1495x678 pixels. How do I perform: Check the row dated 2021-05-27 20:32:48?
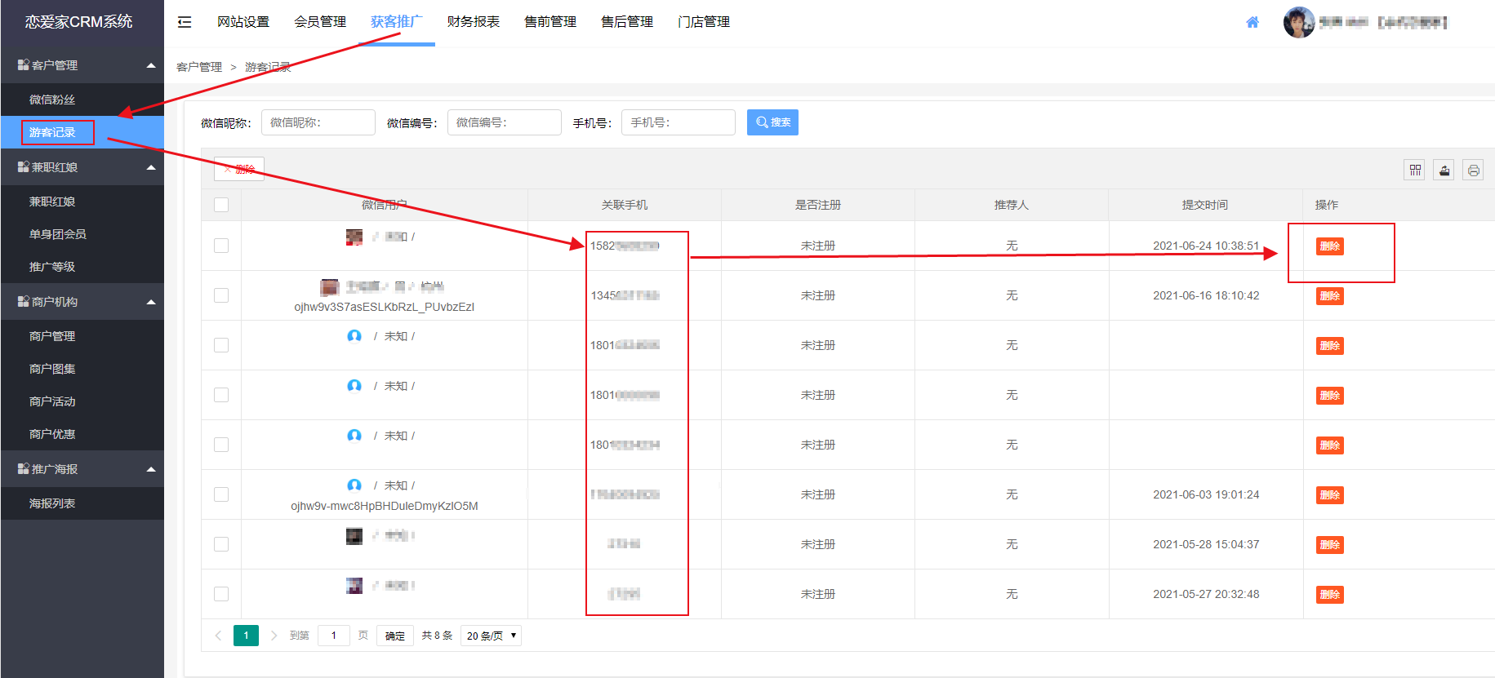pos(221,594)
